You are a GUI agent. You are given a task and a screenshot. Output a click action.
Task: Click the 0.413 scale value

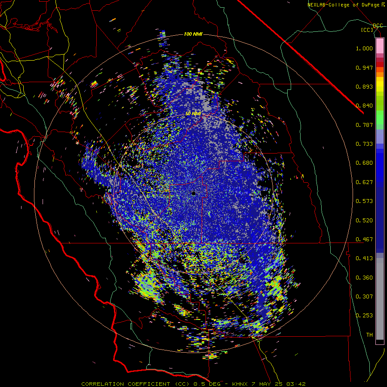click(x=364, y=258)
